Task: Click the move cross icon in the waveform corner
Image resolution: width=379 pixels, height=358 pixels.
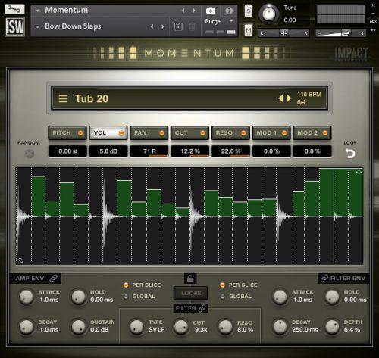Action: click(359, 173)
